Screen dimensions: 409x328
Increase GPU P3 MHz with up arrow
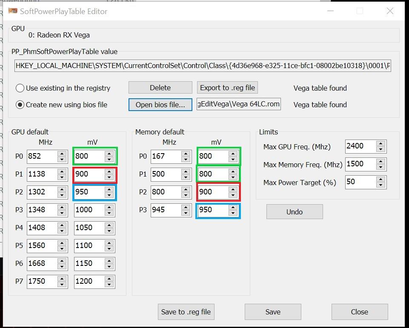click(62, 207)
